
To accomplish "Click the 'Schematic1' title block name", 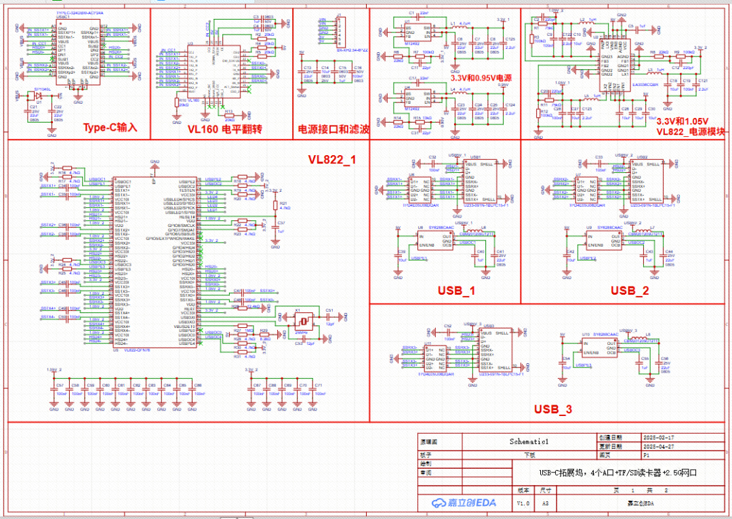I will [529, 442].
